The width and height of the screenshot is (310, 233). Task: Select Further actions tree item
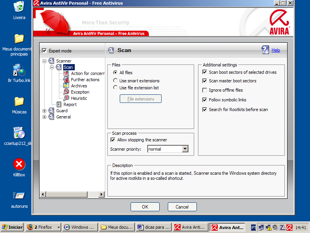point(85,80)
